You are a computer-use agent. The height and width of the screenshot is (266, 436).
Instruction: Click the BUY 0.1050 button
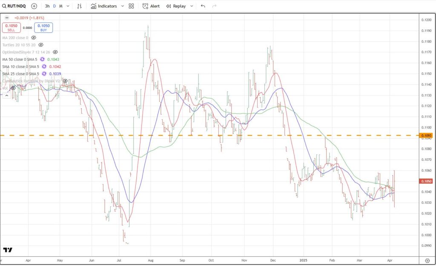click(x=44, y=28)
